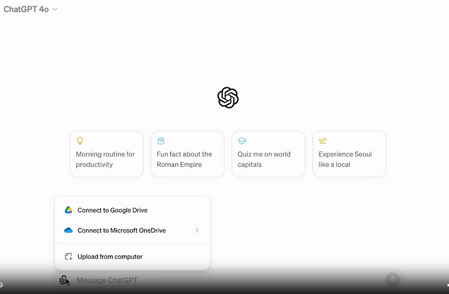Expand the OneDrive submenu chevron
The image size is (449, 294).
pos(197,230)
